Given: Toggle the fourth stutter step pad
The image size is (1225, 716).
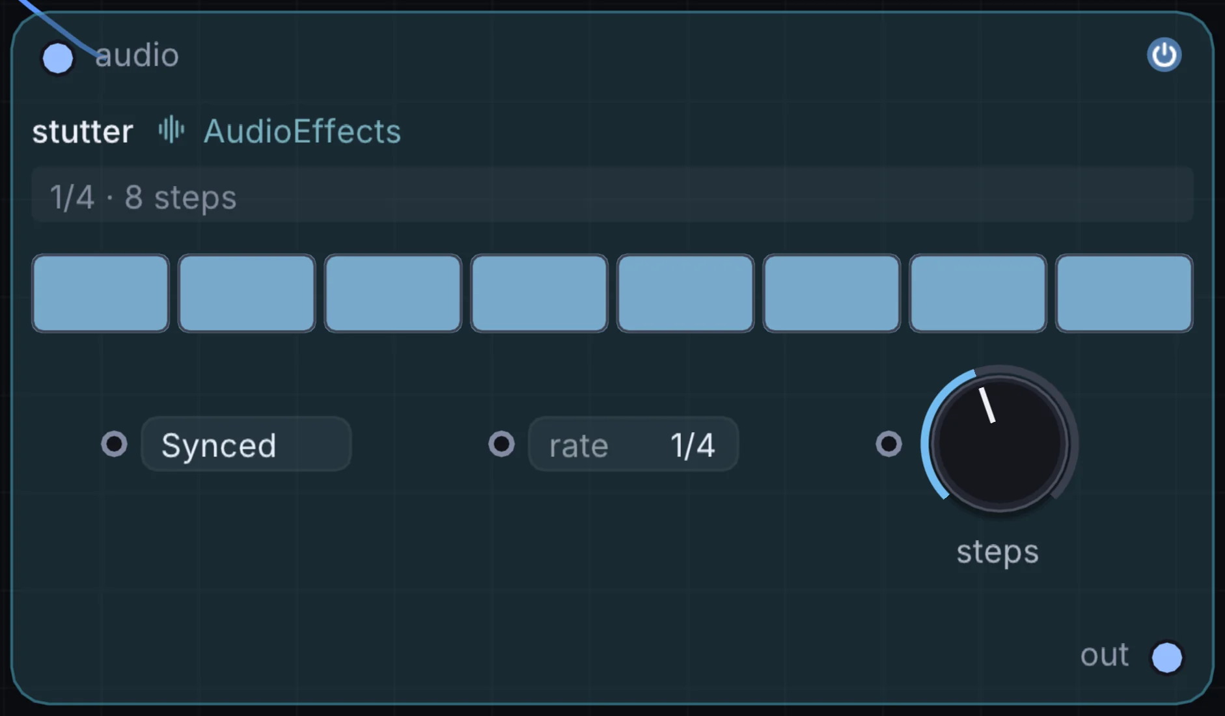Looking at the screenshot, I should tap(540, 294).
